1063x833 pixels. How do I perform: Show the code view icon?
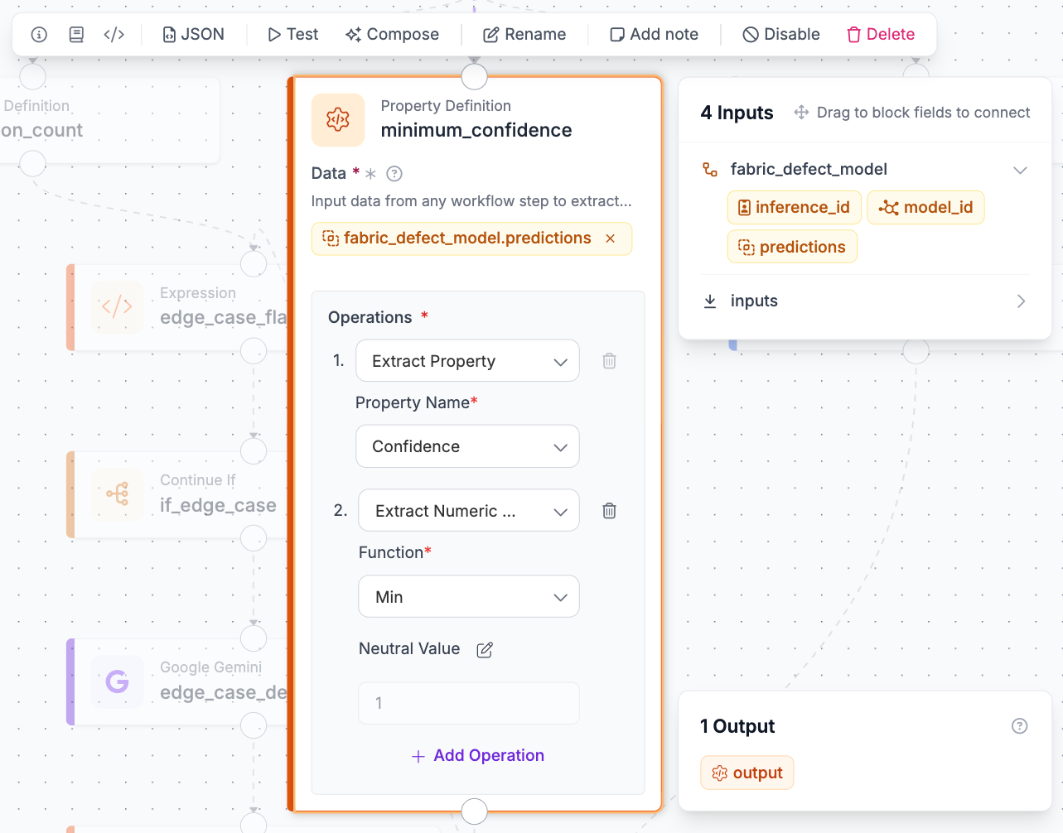point(114,35)
